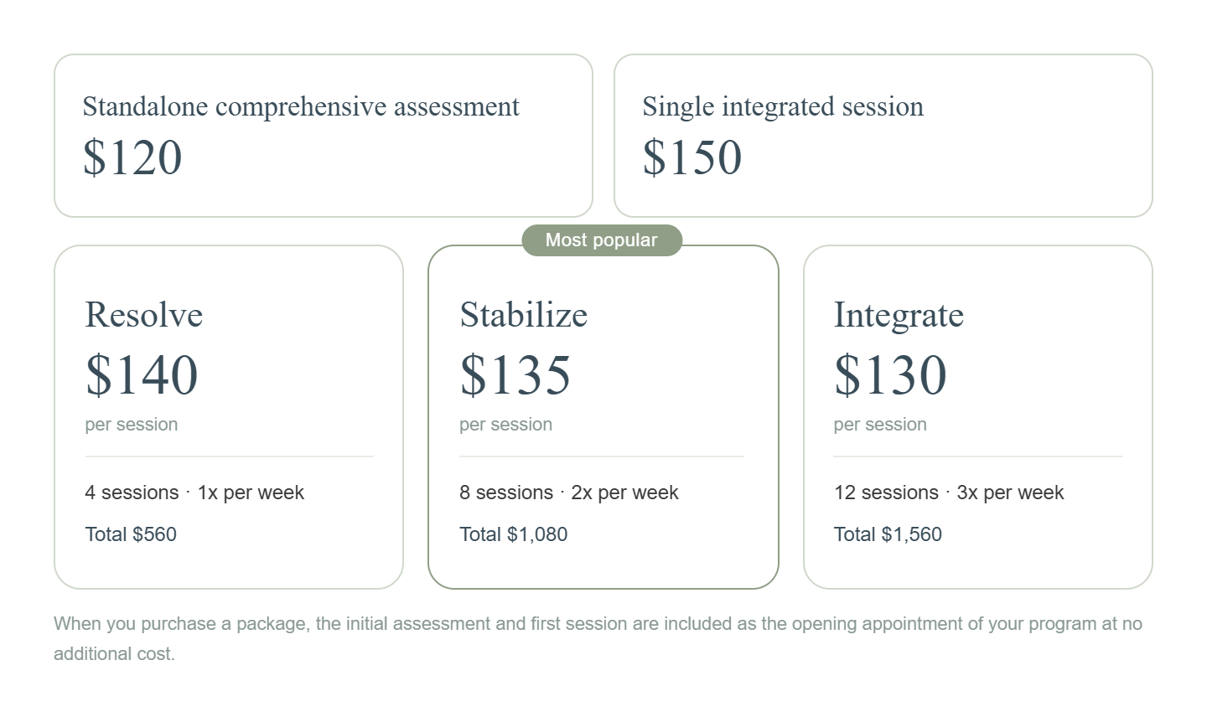The image size is (1207, 722).
Task: Click 'per session' label under $130
Action: (x=880, y=425)
